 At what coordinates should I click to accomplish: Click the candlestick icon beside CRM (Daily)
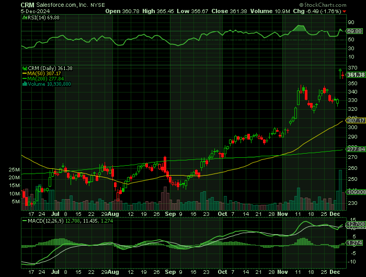(25, 68)
